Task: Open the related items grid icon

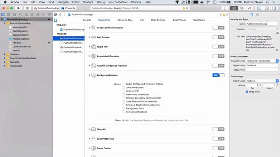Action: click(x=56, y=14)
